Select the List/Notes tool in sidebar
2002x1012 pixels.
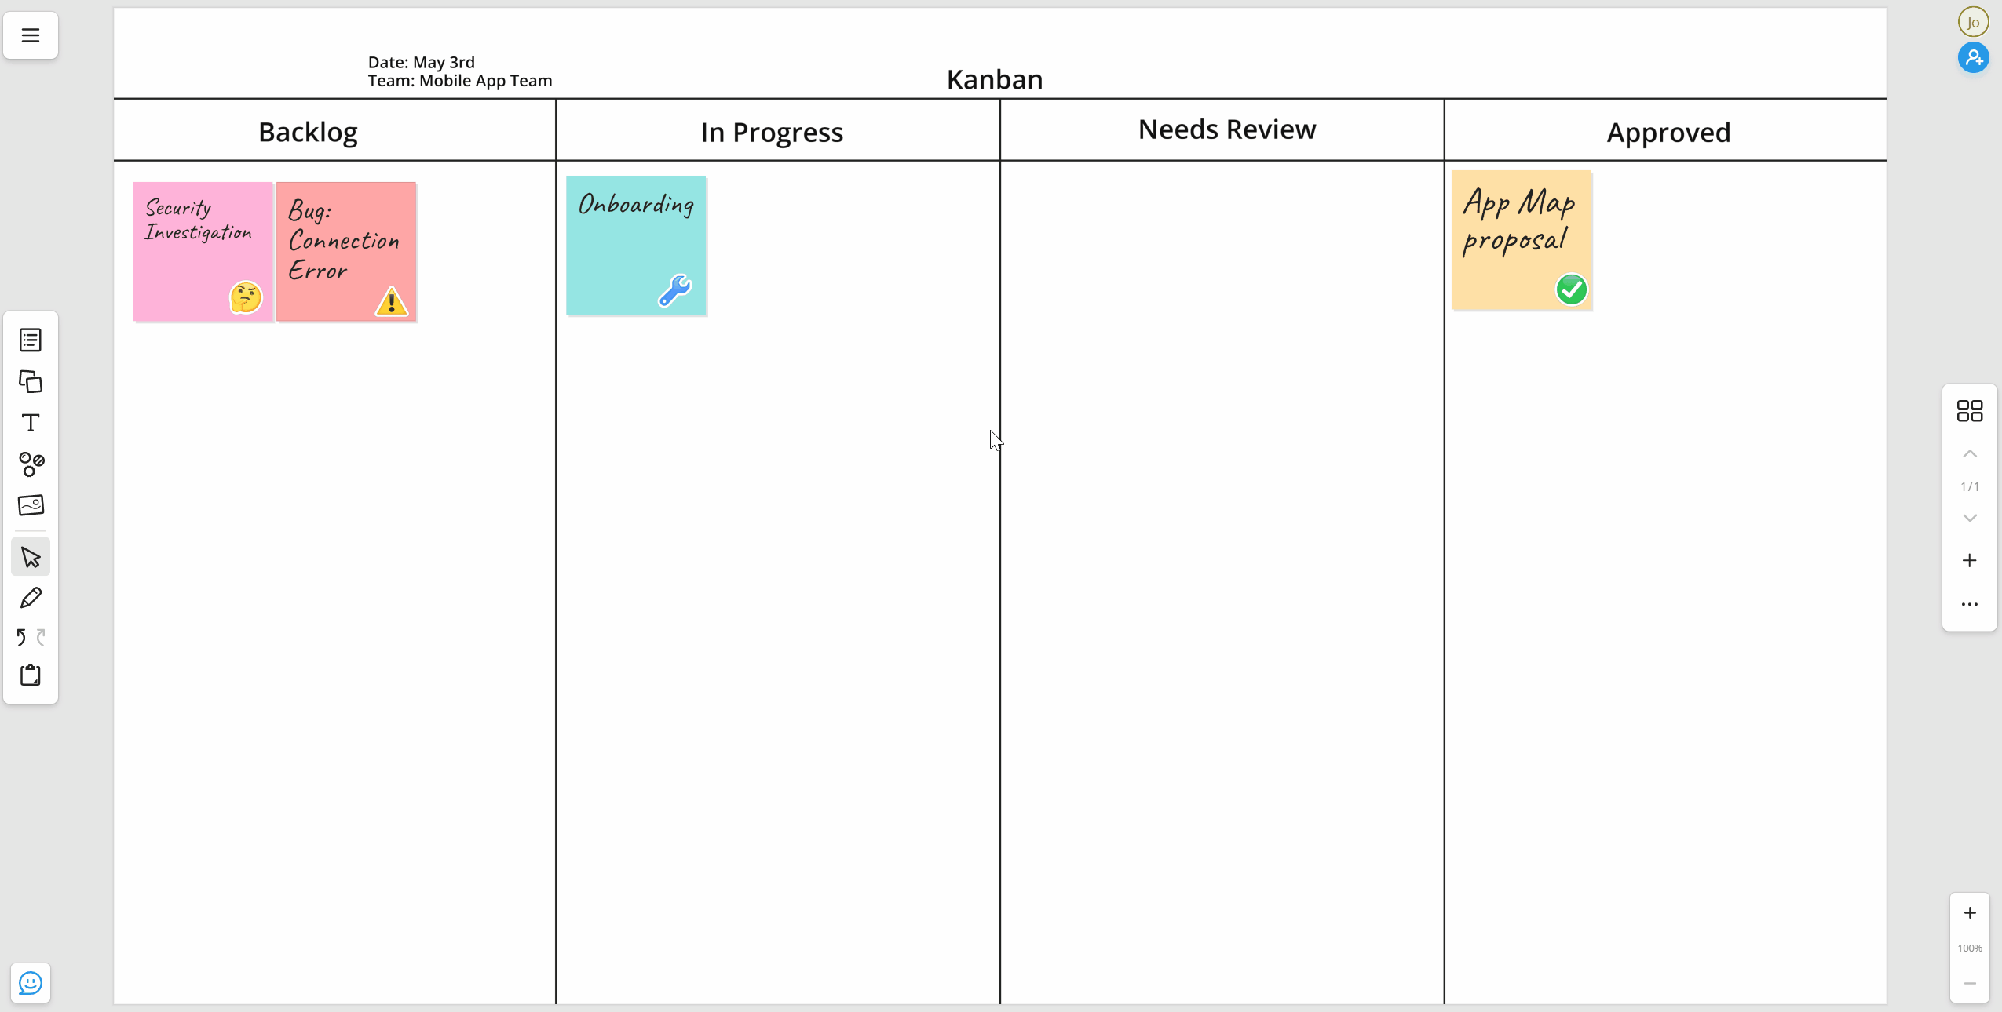tap(31, 340)
